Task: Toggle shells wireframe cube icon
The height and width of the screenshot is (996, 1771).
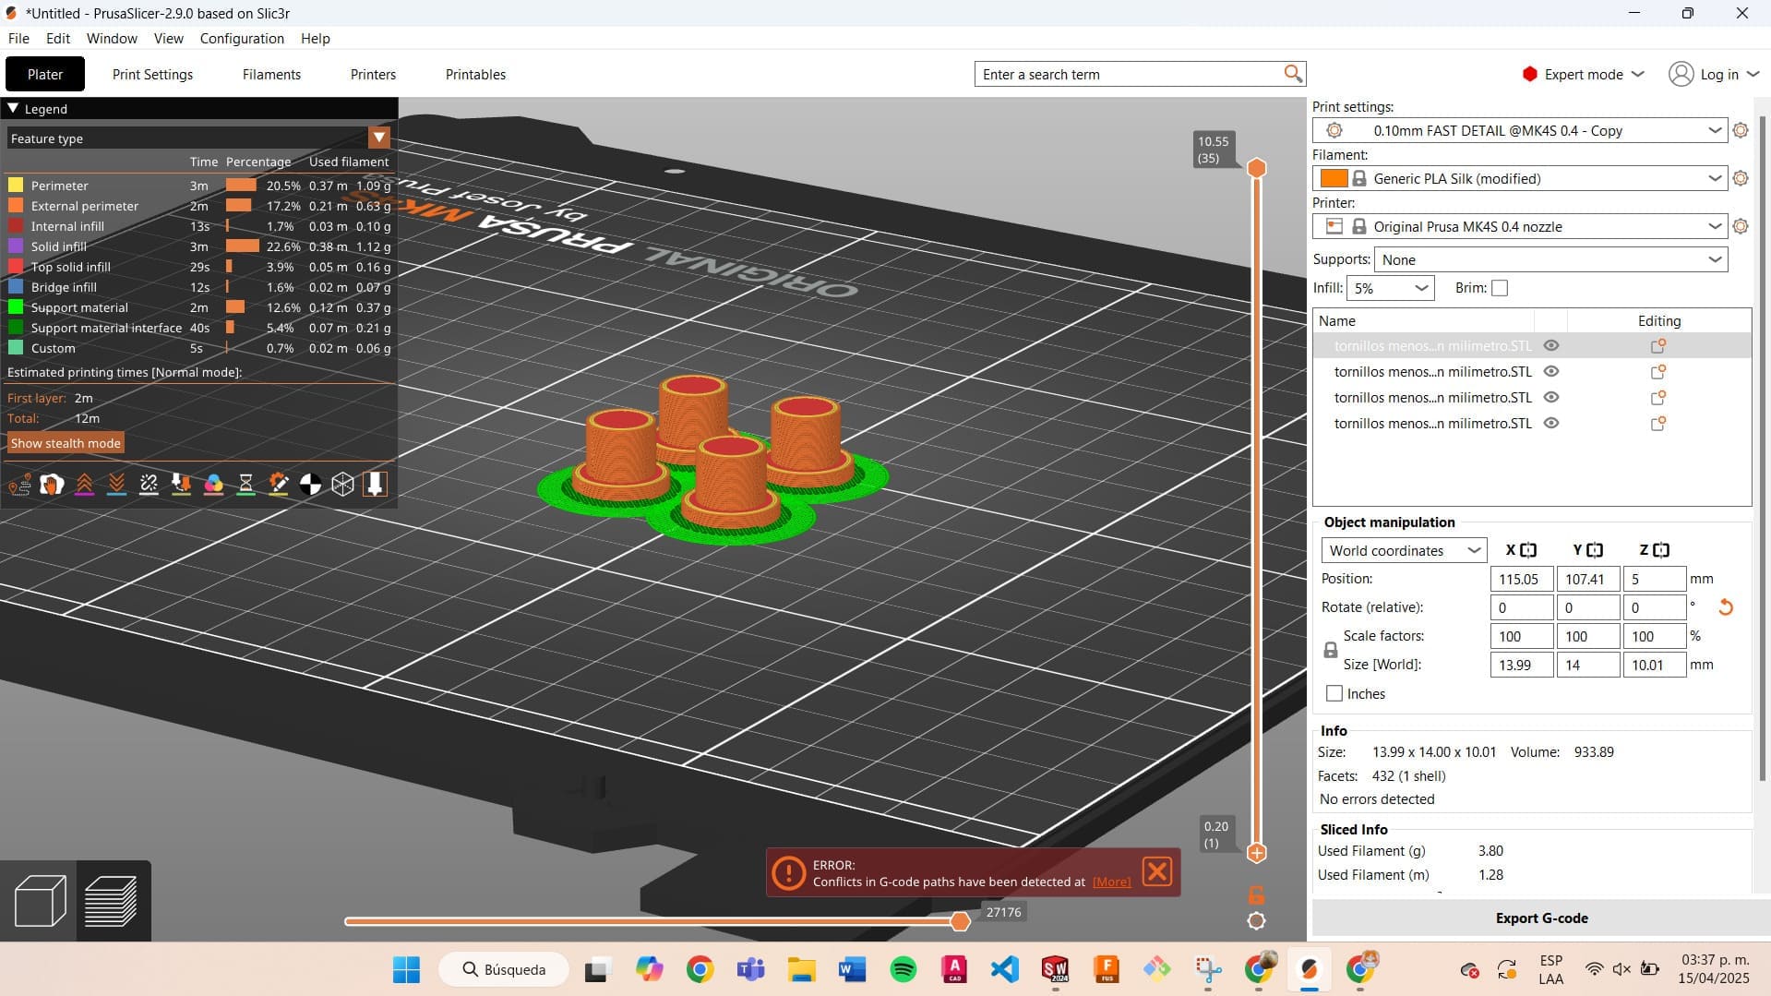Action: click(x=342, y=485)
